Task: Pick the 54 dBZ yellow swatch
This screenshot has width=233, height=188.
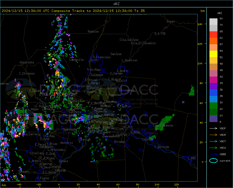Action: tap(213, 54)
